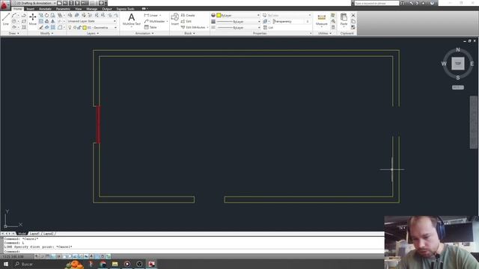Click the Rotate tool in Modify
This screenshot has height=269, width=479.
coord(46,15)
